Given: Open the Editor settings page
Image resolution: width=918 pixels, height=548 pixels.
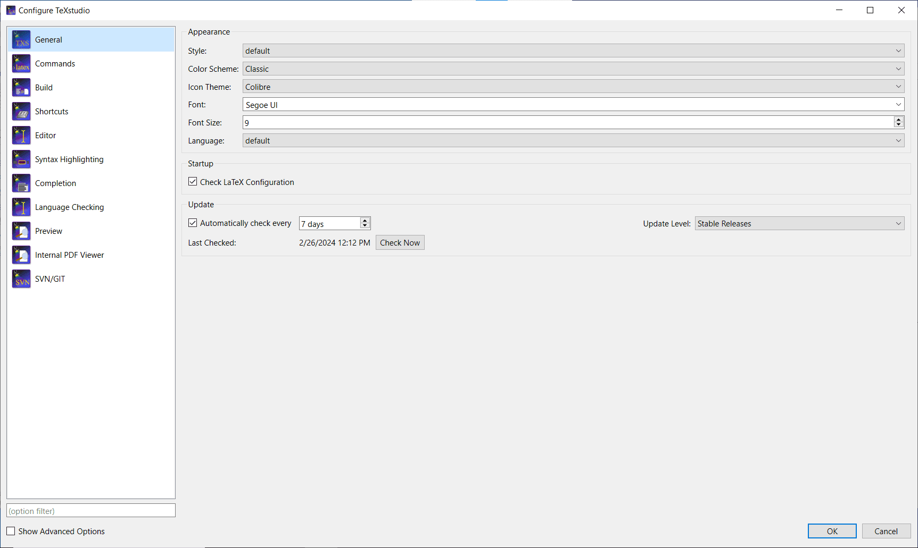Looking at the screenshot, I should pyautogui.click(x=91, y=136).
